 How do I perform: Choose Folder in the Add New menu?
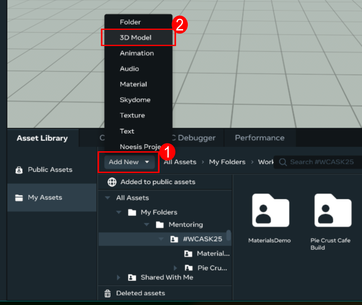coord(130,22)
